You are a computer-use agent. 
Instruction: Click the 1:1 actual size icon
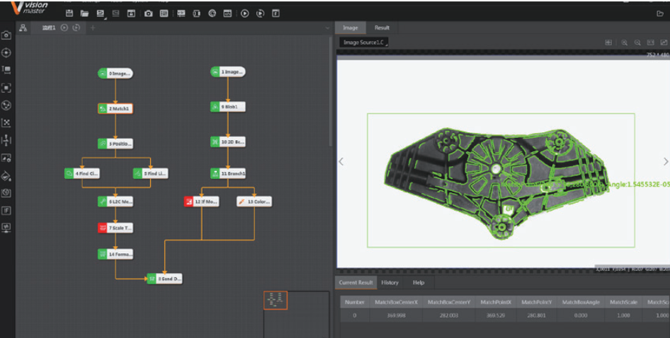coord(650,42)
